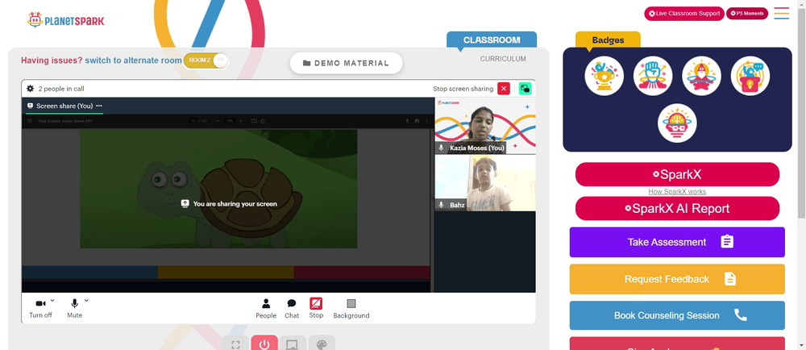Click the shared turtle slide preview
Screen dimensions: 806x350
(218, 189)
